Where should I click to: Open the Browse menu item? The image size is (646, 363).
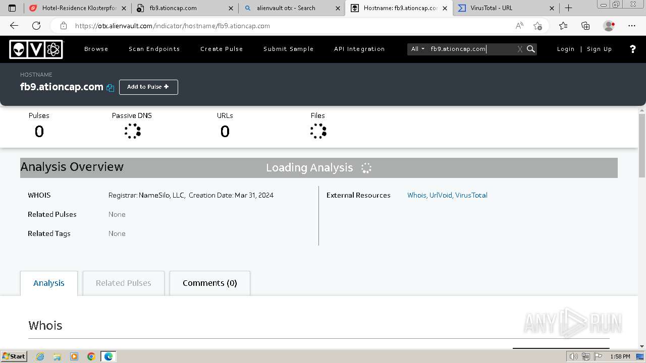click(96, 49)
